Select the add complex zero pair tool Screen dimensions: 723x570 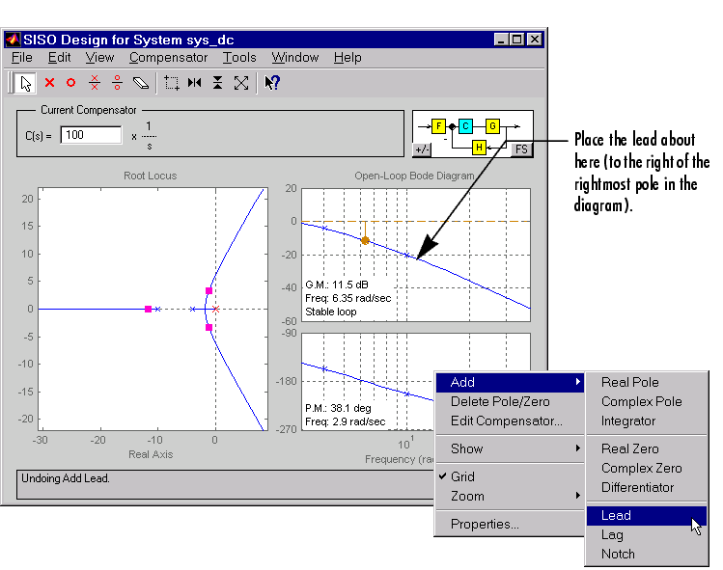[x=117, y=83]
